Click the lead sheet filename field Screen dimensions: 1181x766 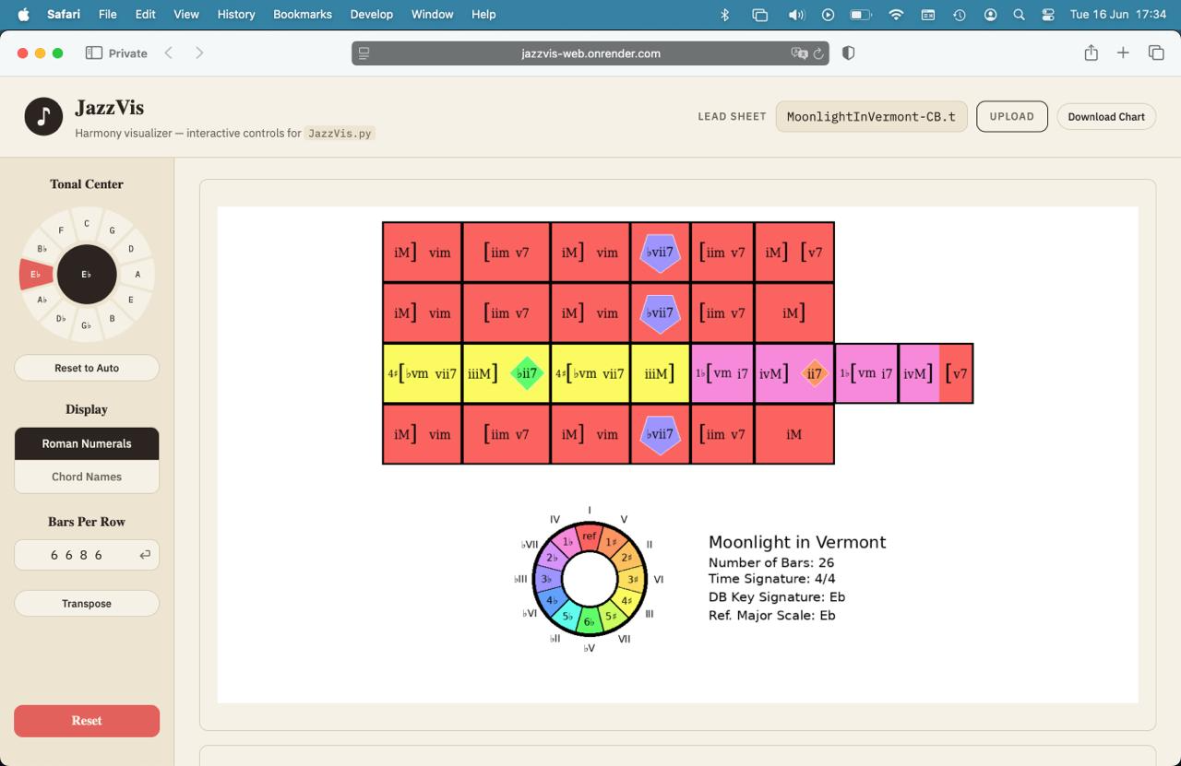point(871,117)
